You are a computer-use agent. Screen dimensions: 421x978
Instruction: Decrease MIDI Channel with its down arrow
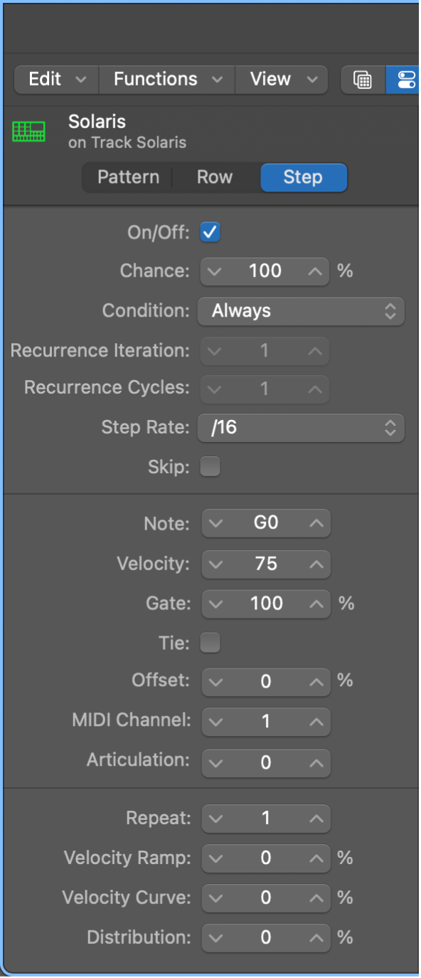(x=216, y=722)
